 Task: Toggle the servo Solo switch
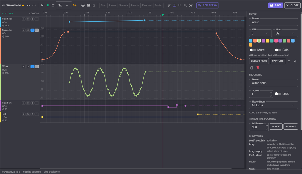click(x=278, y=50)
